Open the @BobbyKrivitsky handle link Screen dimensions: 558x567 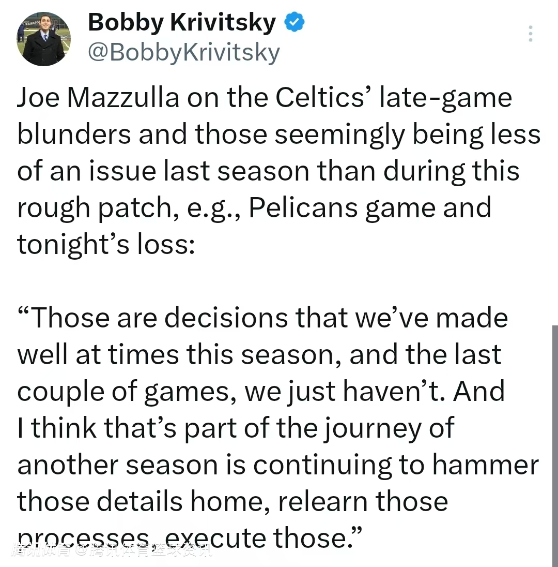click(x=184, y=52)
